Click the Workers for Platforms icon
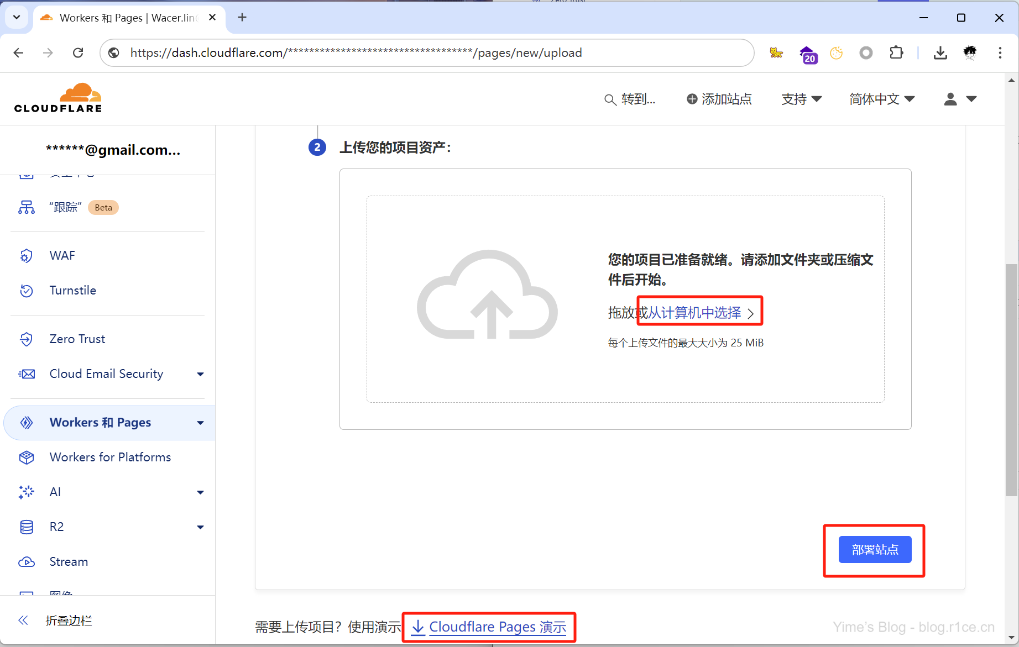Viewport: 1019px width, 647px height. pos(27,457)
